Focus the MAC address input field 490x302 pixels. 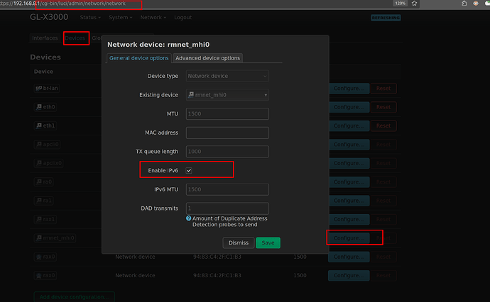(227, 133)
